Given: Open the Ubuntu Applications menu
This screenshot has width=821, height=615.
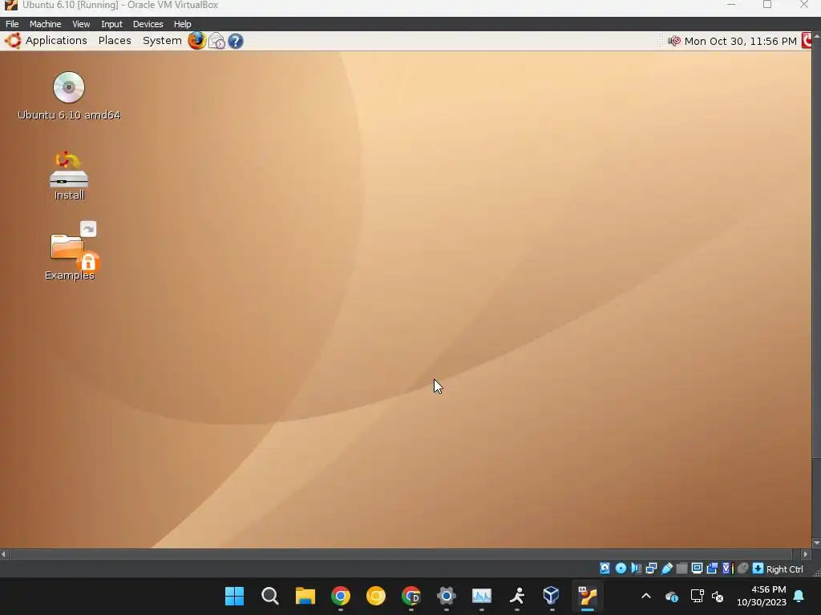Looking at the screenshot, I should (x=46, y=41).
